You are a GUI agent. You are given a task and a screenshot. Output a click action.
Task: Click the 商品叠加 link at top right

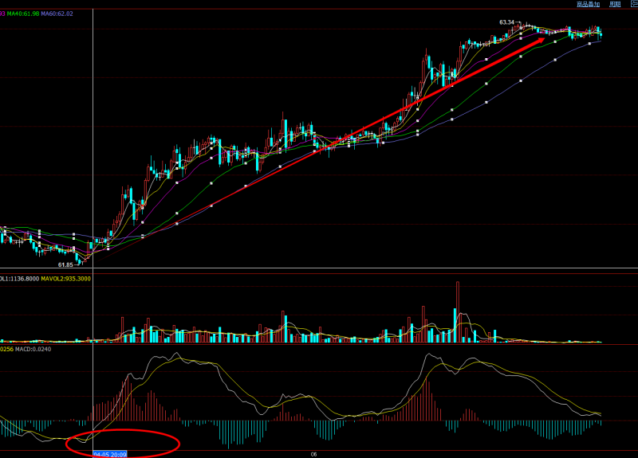589,4
